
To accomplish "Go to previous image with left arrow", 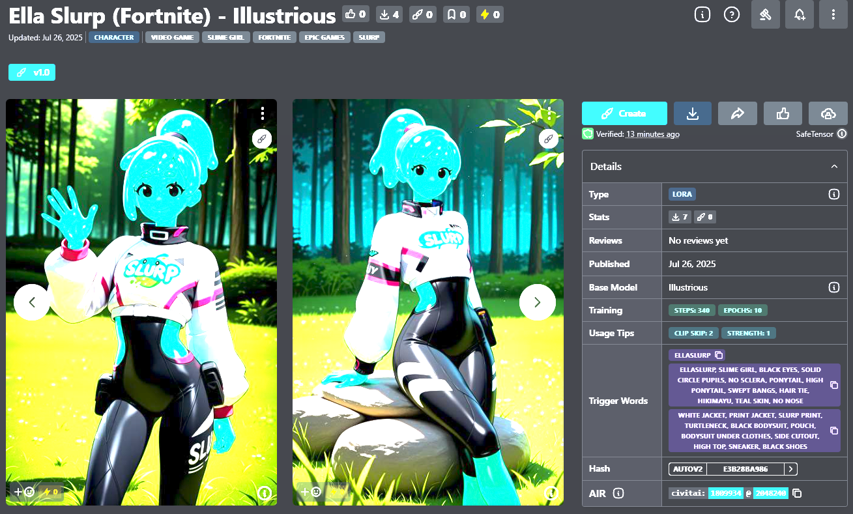I will pyautogui.click(x=32, y=302).
